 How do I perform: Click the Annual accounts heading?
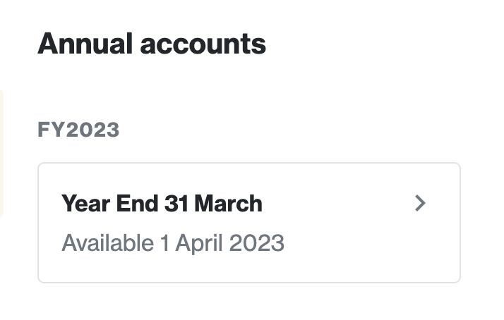coord(152,43)
